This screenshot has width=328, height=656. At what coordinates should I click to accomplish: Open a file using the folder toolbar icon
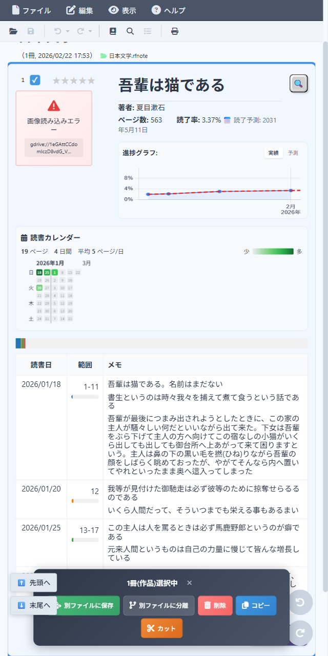tap(14, 31)
